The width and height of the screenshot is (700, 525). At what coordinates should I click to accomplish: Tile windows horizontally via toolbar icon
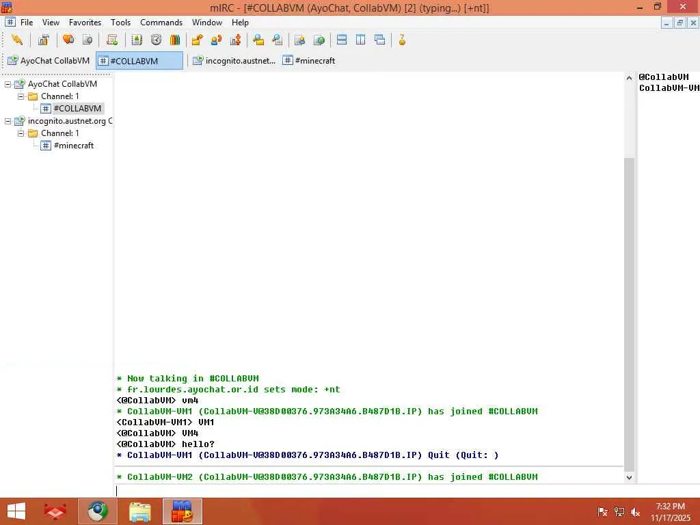tap(342, 40)
